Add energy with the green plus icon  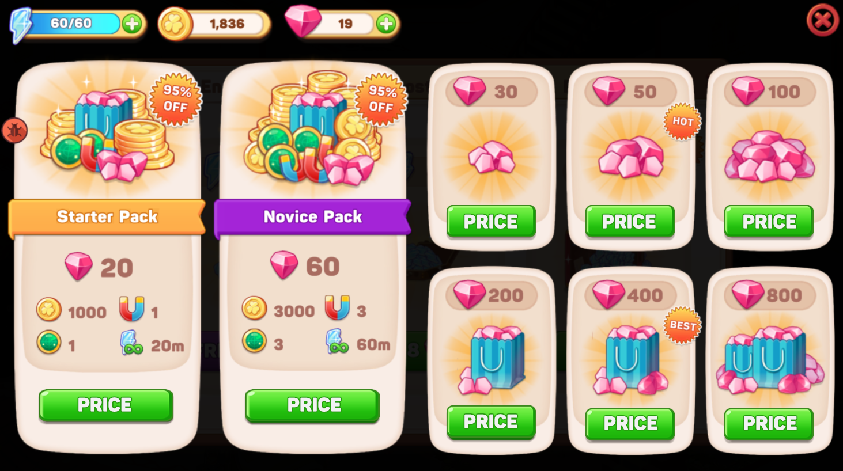(x=132, y=24)
